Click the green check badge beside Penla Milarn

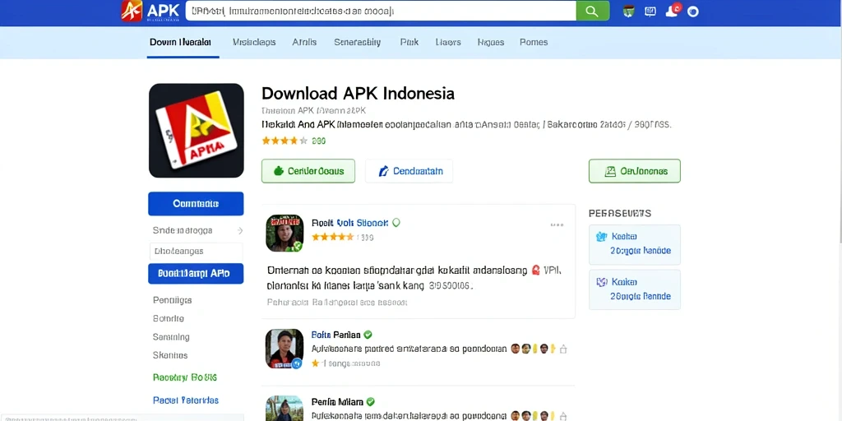370,401
